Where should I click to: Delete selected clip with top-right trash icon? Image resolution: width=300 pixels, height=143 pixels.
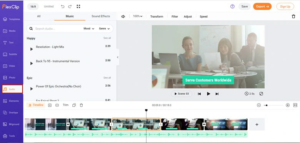pos(293,16)
